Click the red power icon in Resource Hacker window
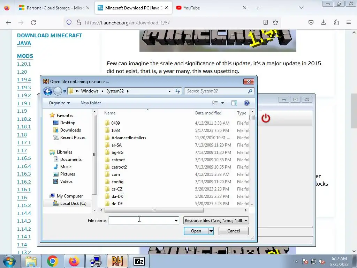 pos(266,118)
